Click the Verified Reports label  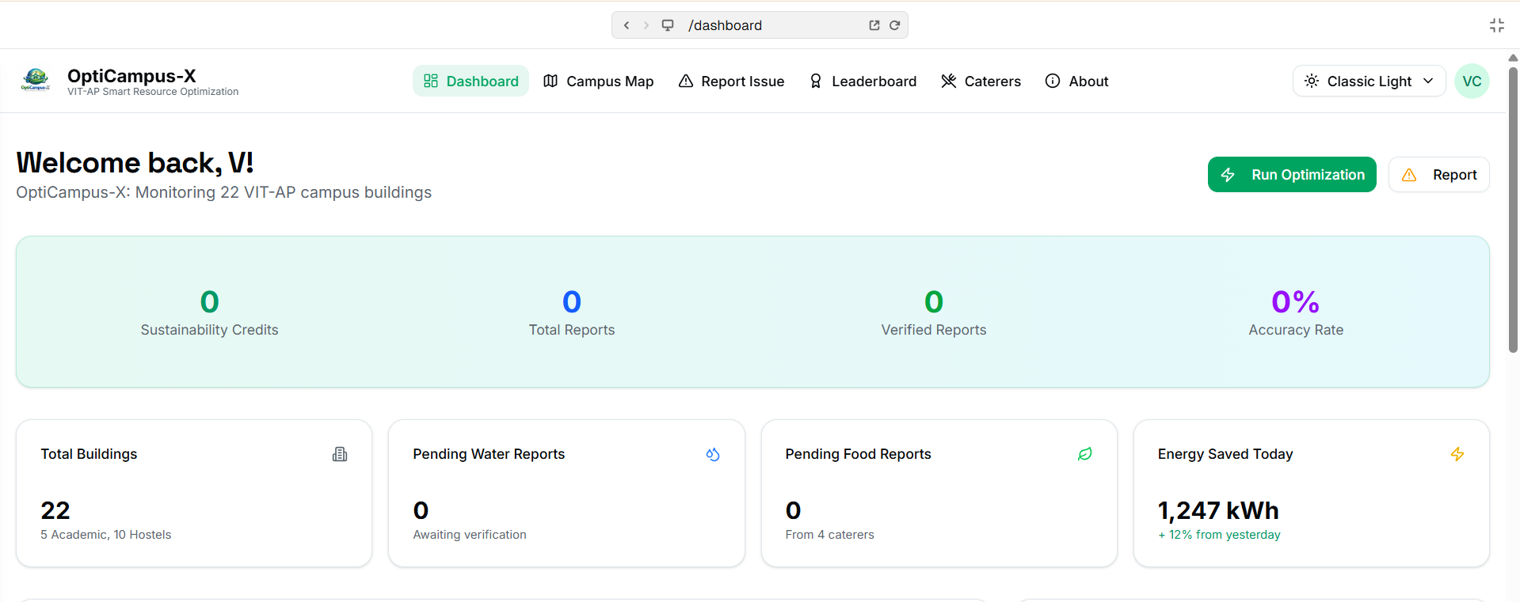pos(934,330)
